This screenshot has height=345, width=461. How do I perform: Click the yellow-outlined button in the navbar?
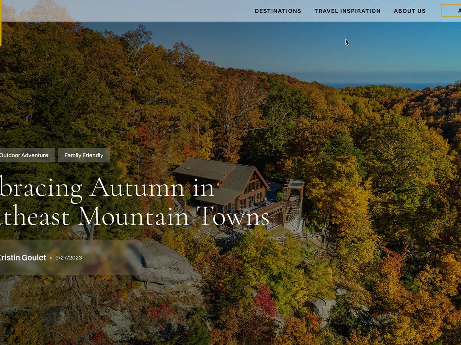point(451,11)
